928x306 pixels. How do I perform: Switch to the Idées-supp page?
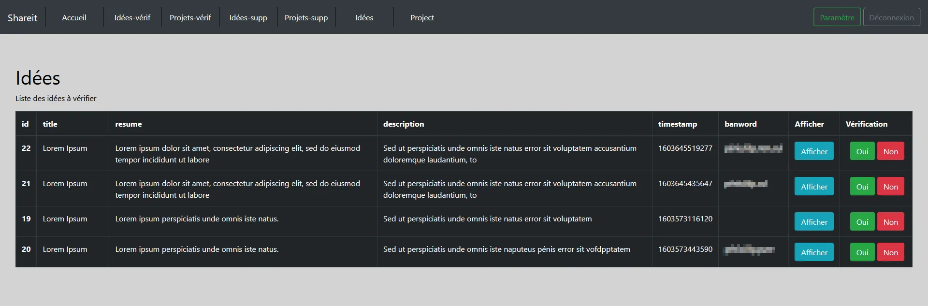tap(248, 18)
